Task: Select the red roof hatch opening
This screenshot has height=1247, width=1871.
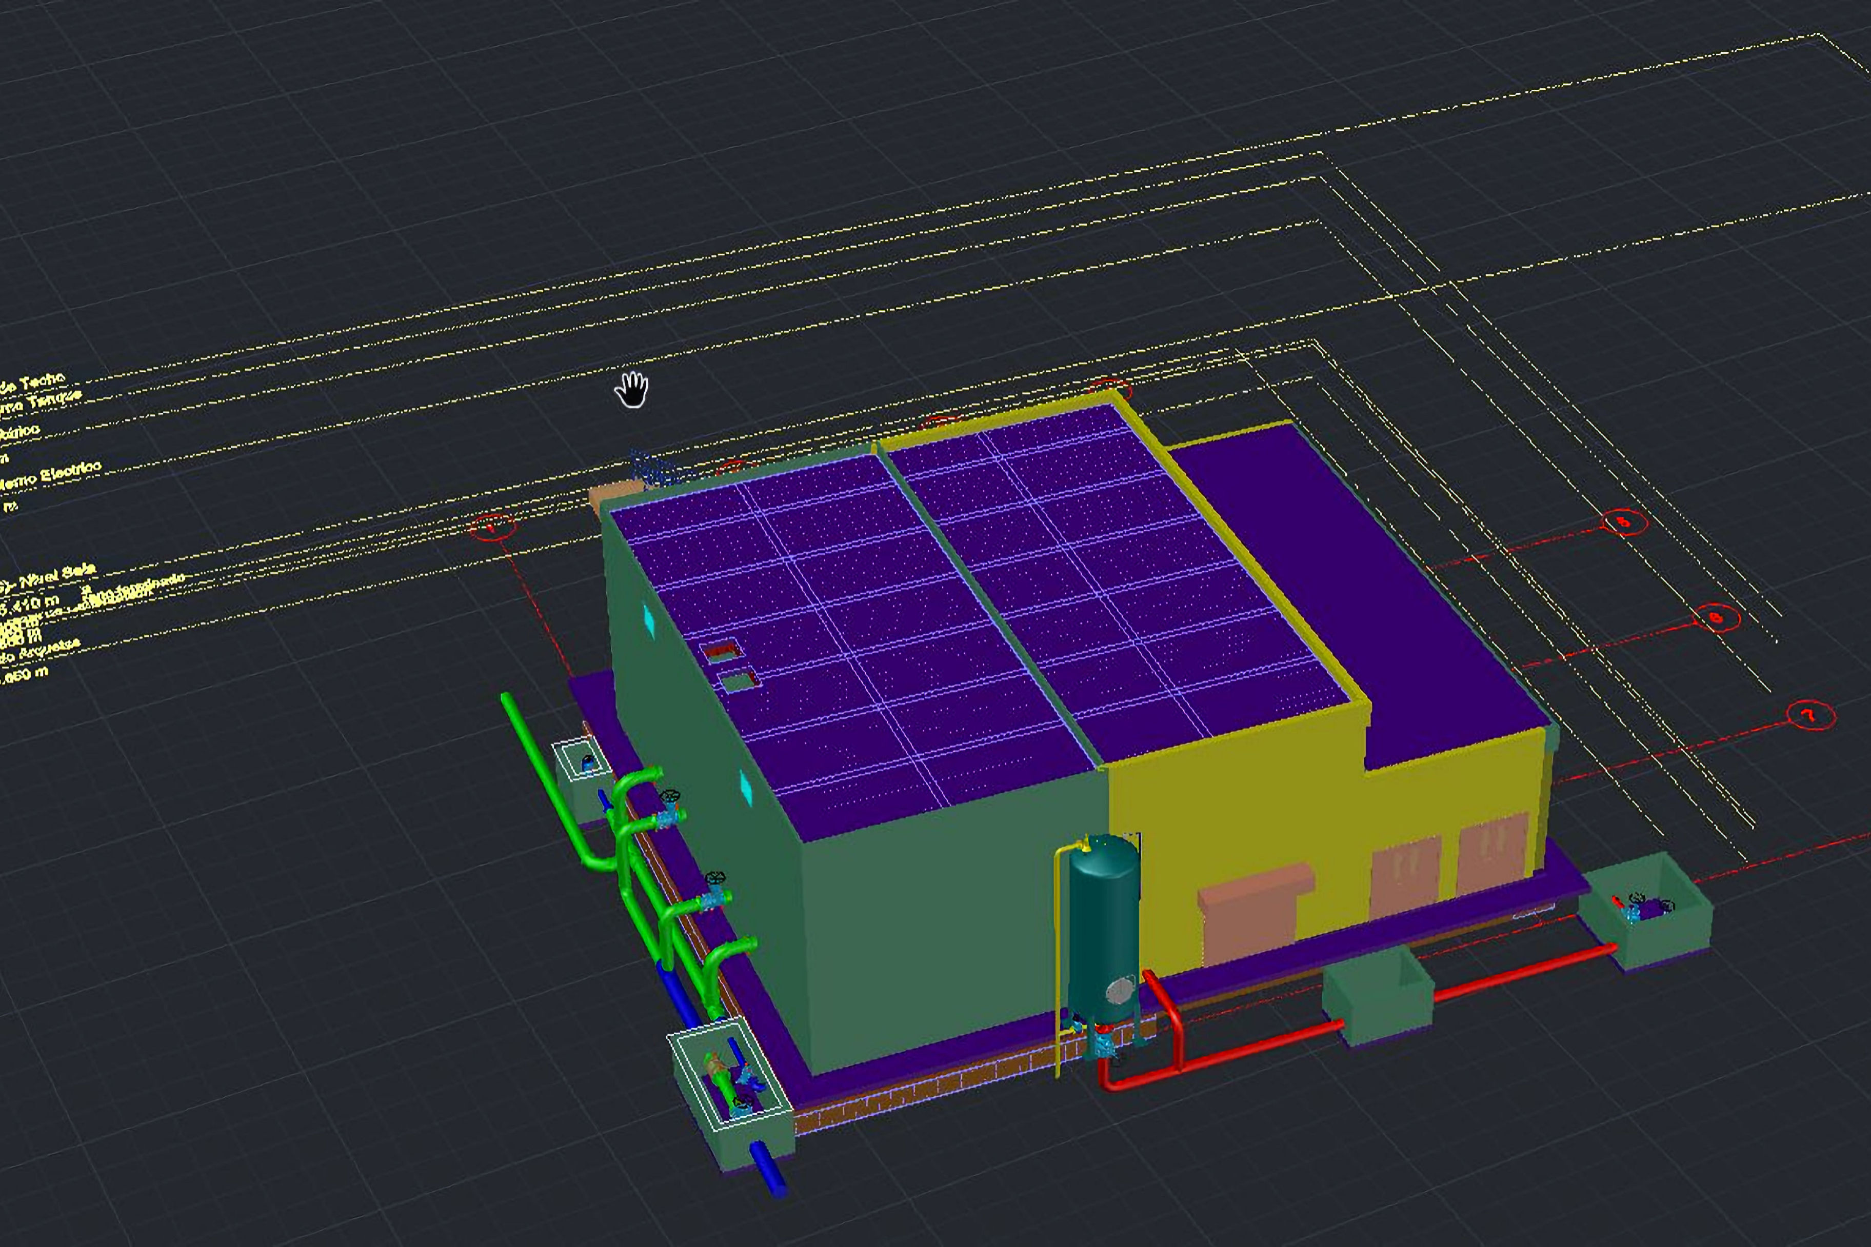Action: pos(722,652)
